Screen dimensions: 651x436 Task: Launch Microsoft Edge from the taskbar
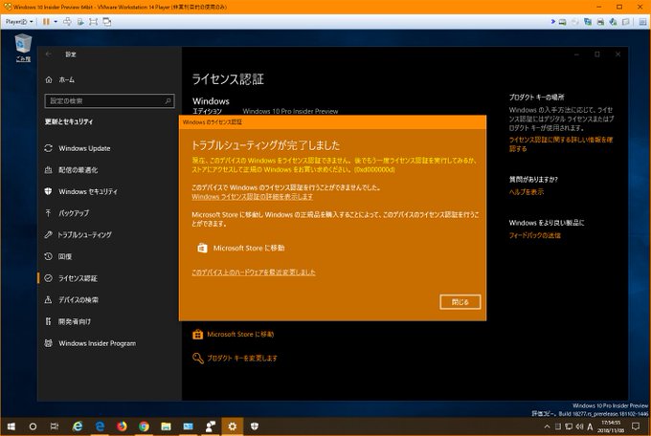tap(101, 426)
